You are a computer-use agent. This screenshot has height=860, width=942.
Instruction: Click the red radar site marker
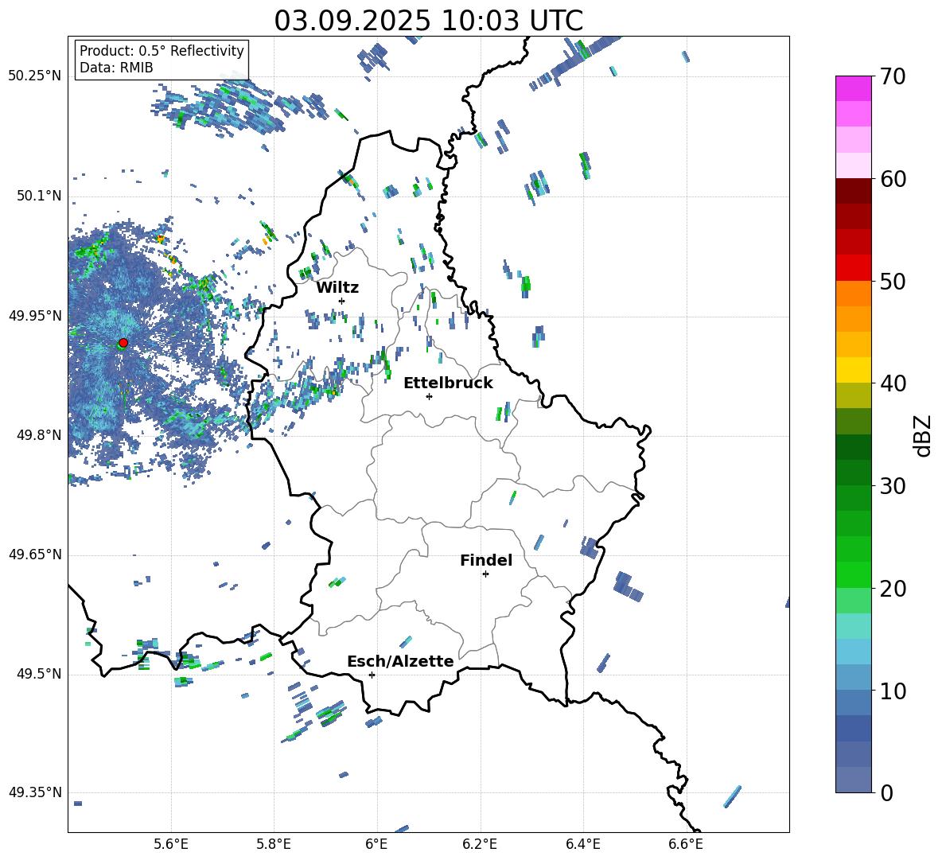tap(123, 343)
